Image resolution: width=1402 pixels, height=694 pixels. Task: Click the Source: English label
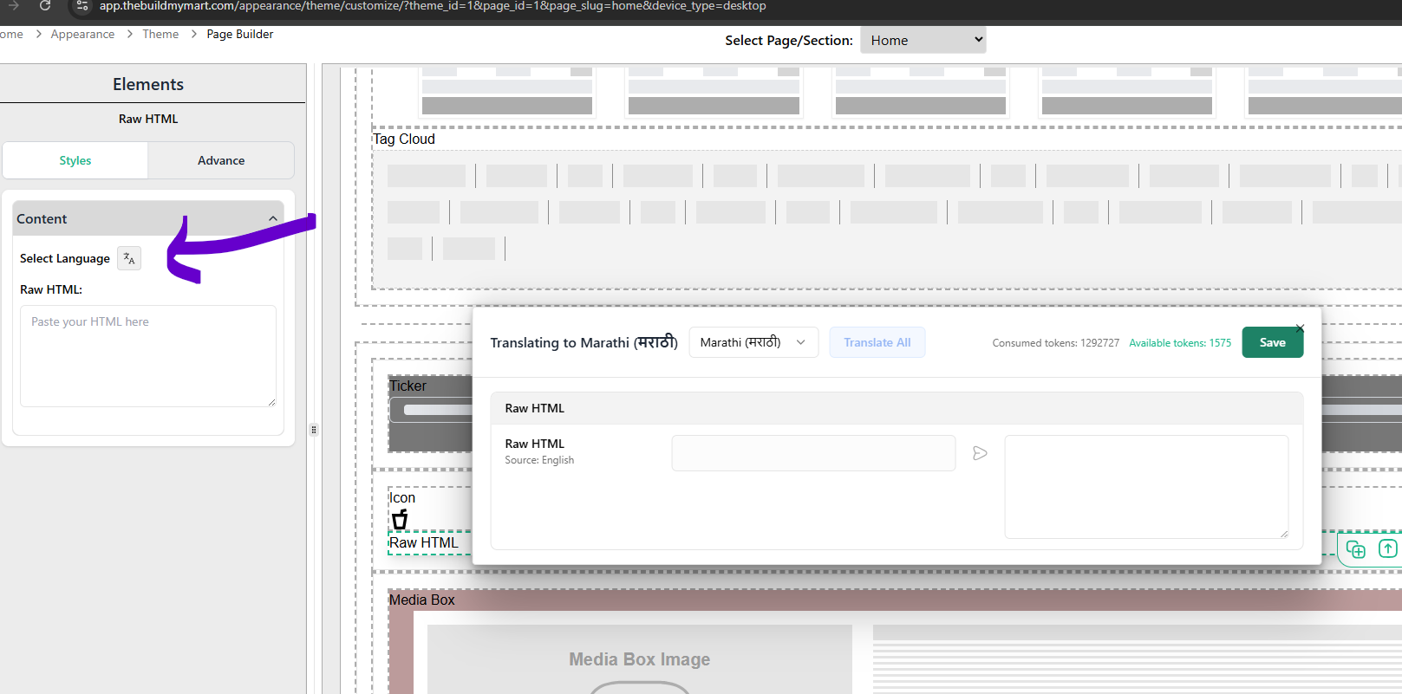tap(539, 460)
